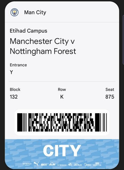The height and width of the screenshot is (170, 124).
Task: Click the Puma cat logo
Action: click(36, 164)
